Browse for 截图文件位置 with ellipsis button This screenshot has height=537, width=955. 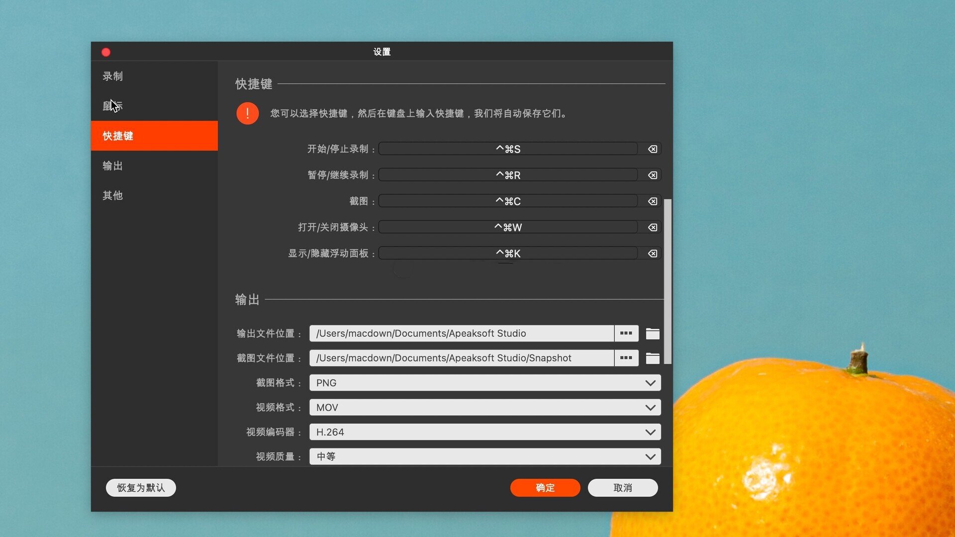626,358
